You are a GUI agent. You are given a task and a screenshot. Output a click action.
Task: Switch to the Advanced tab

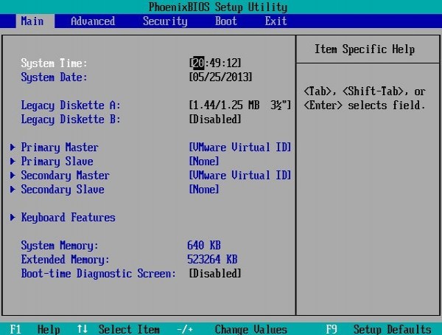pos(92,21)
